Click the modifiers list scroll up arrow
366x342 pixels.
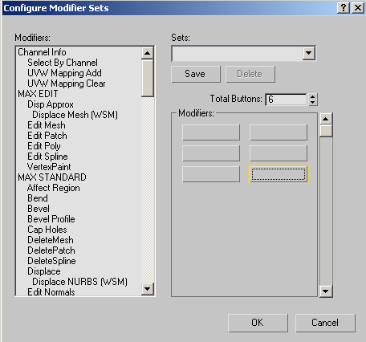(x=147, y=53)
